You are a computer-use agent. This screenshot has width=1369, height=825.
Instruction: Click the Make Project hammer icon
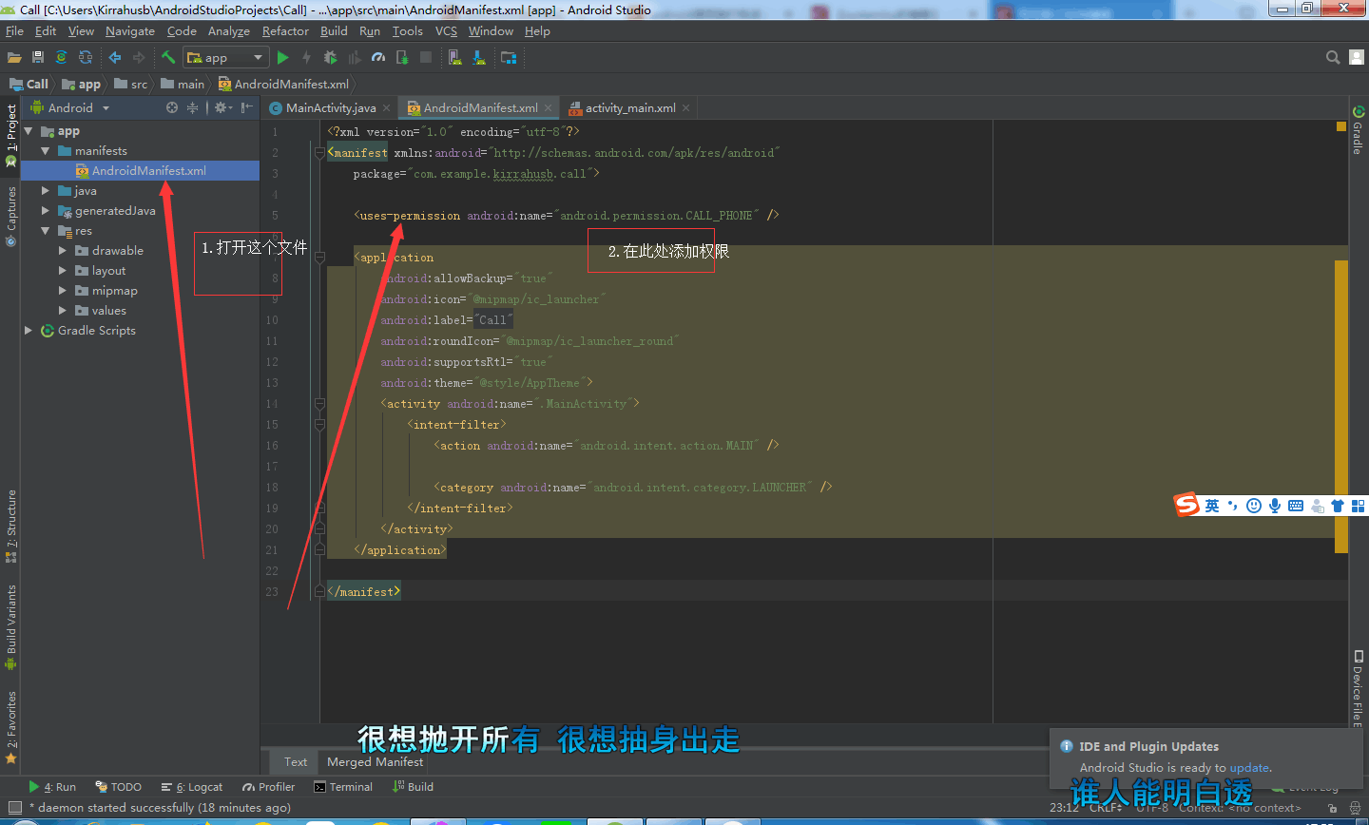[x=168, y=58]
